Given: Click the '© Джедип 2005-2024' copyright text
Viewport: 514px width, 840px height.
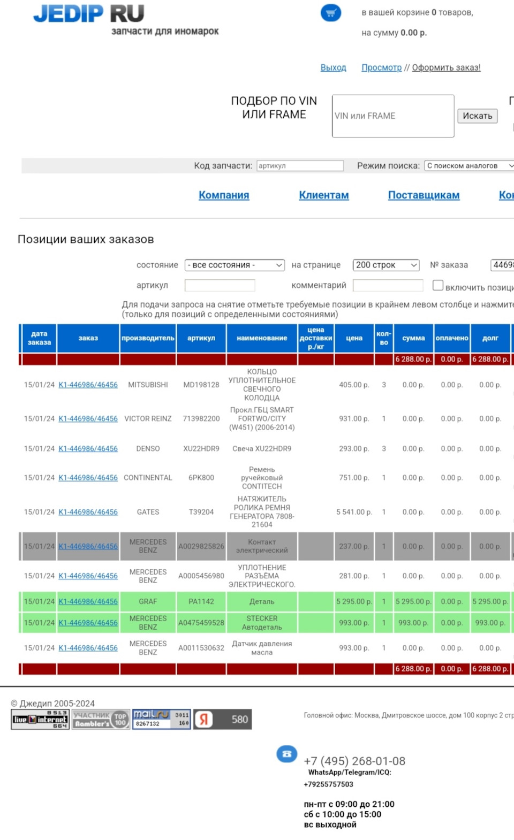Looking at the screenshot, I should tap(53, 704).
